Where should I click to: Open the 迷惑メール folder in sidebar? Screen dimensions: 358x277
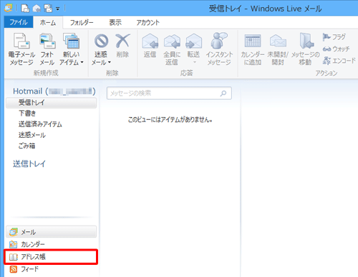(x=32, y=135)
